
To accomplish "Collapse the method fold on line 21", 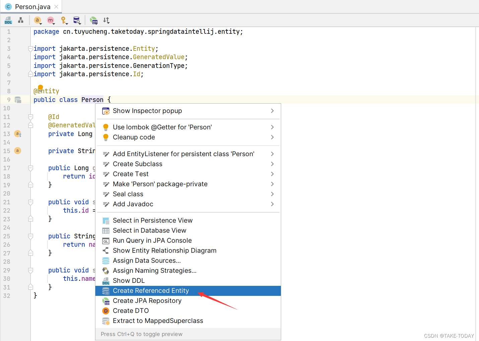I will pos(30,202).
